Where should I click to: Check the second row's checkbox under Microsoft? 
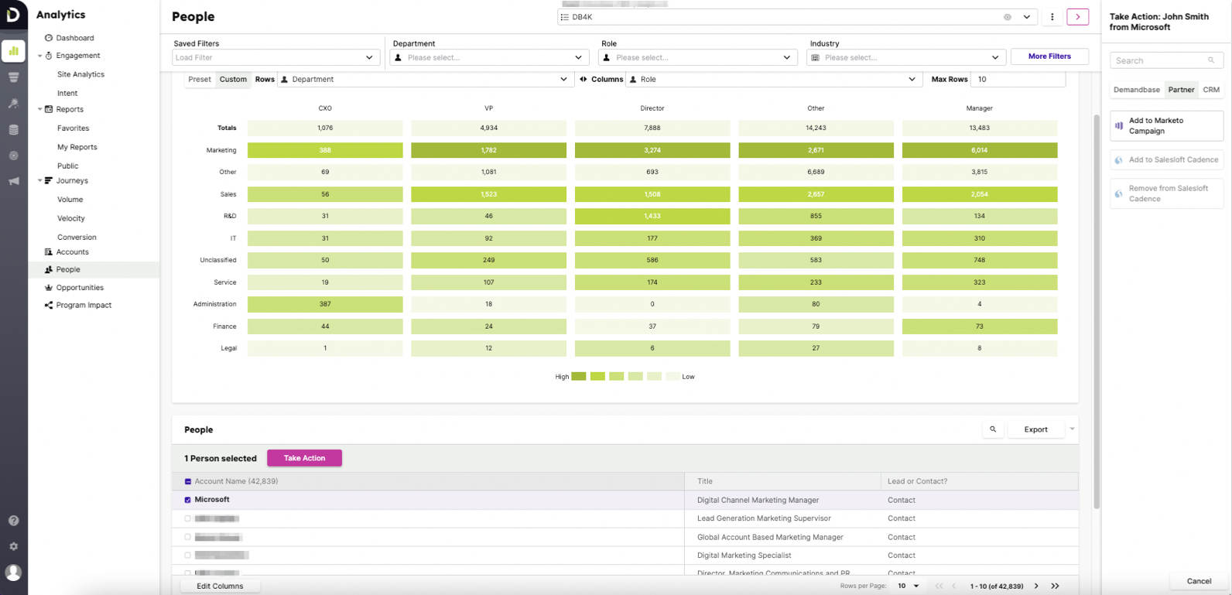coord(187,518)
